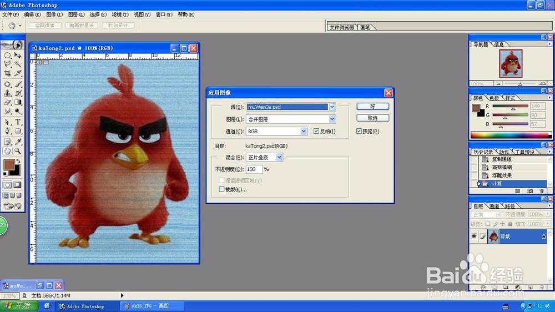Open the 通道 channel dropdown
The image size is (555, 312).
click(304, 131)
